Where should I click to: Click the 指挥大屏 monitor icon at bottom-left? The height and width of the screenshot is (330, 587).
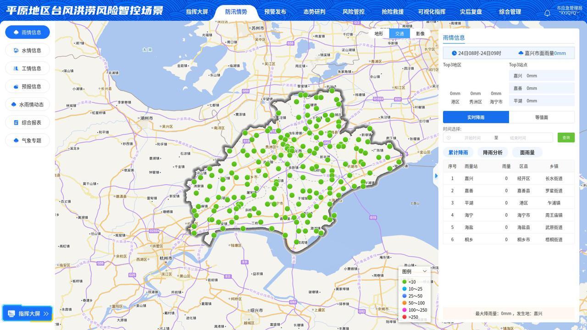[x=11, y=314]
